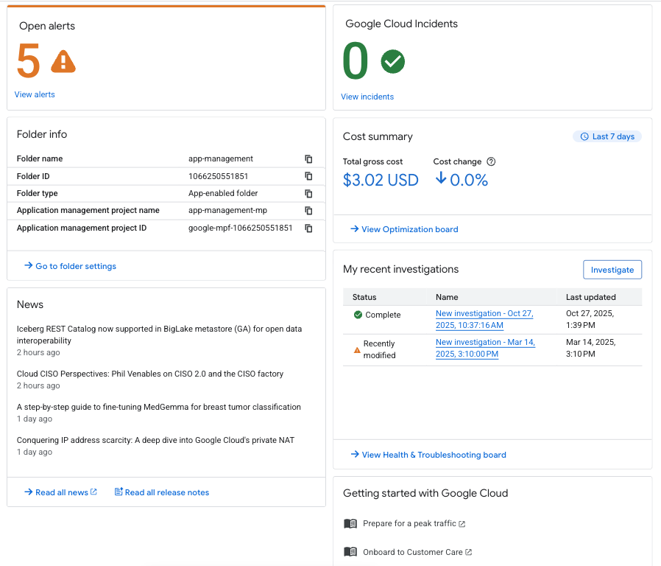Screen dimensions: 661x566
Task: Open the View alerts link
Action: [35, 94]
